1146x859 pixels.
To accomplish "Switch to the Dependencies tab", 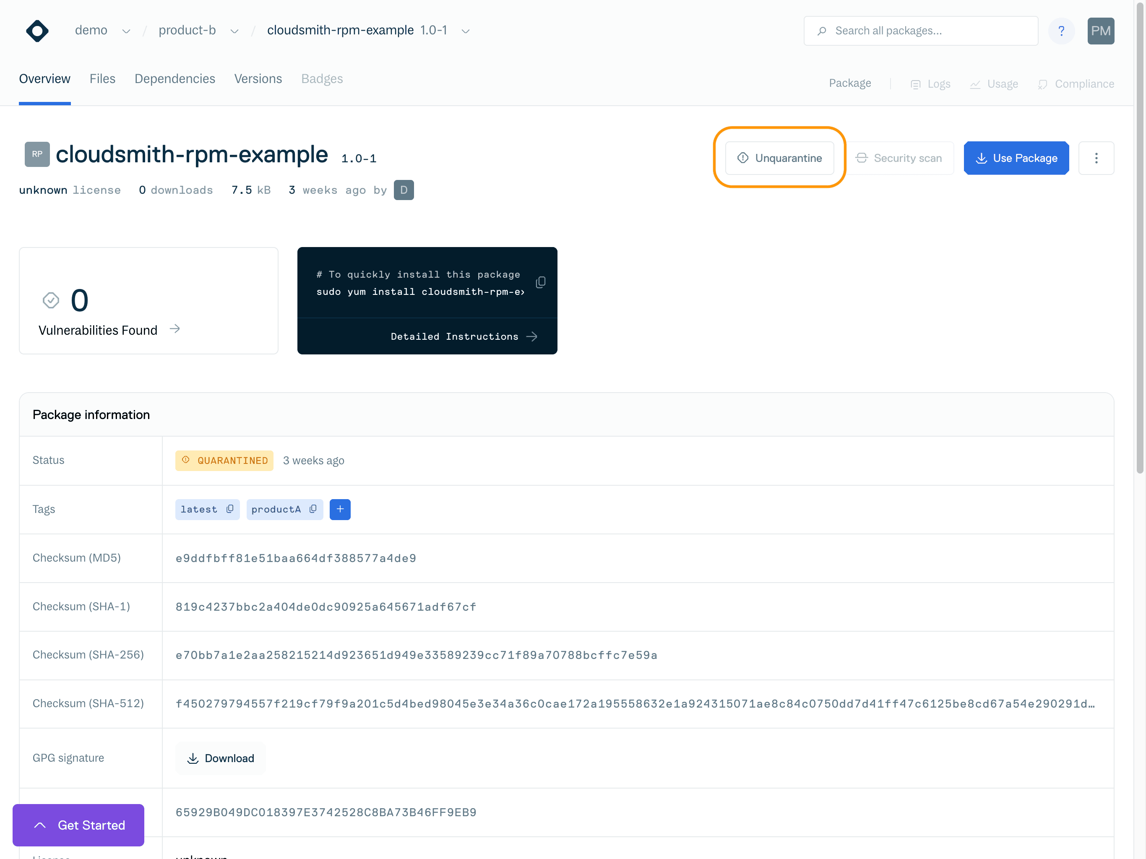I will [x=175, y=79].
